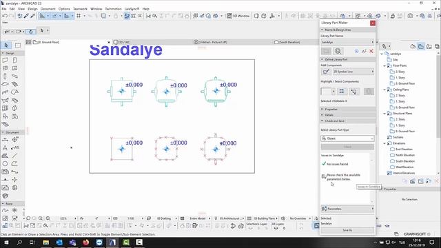Toggle the Guide Lines button in the toolbar
The width and height of the screenshot is (441, 248).
pos(42,16)
